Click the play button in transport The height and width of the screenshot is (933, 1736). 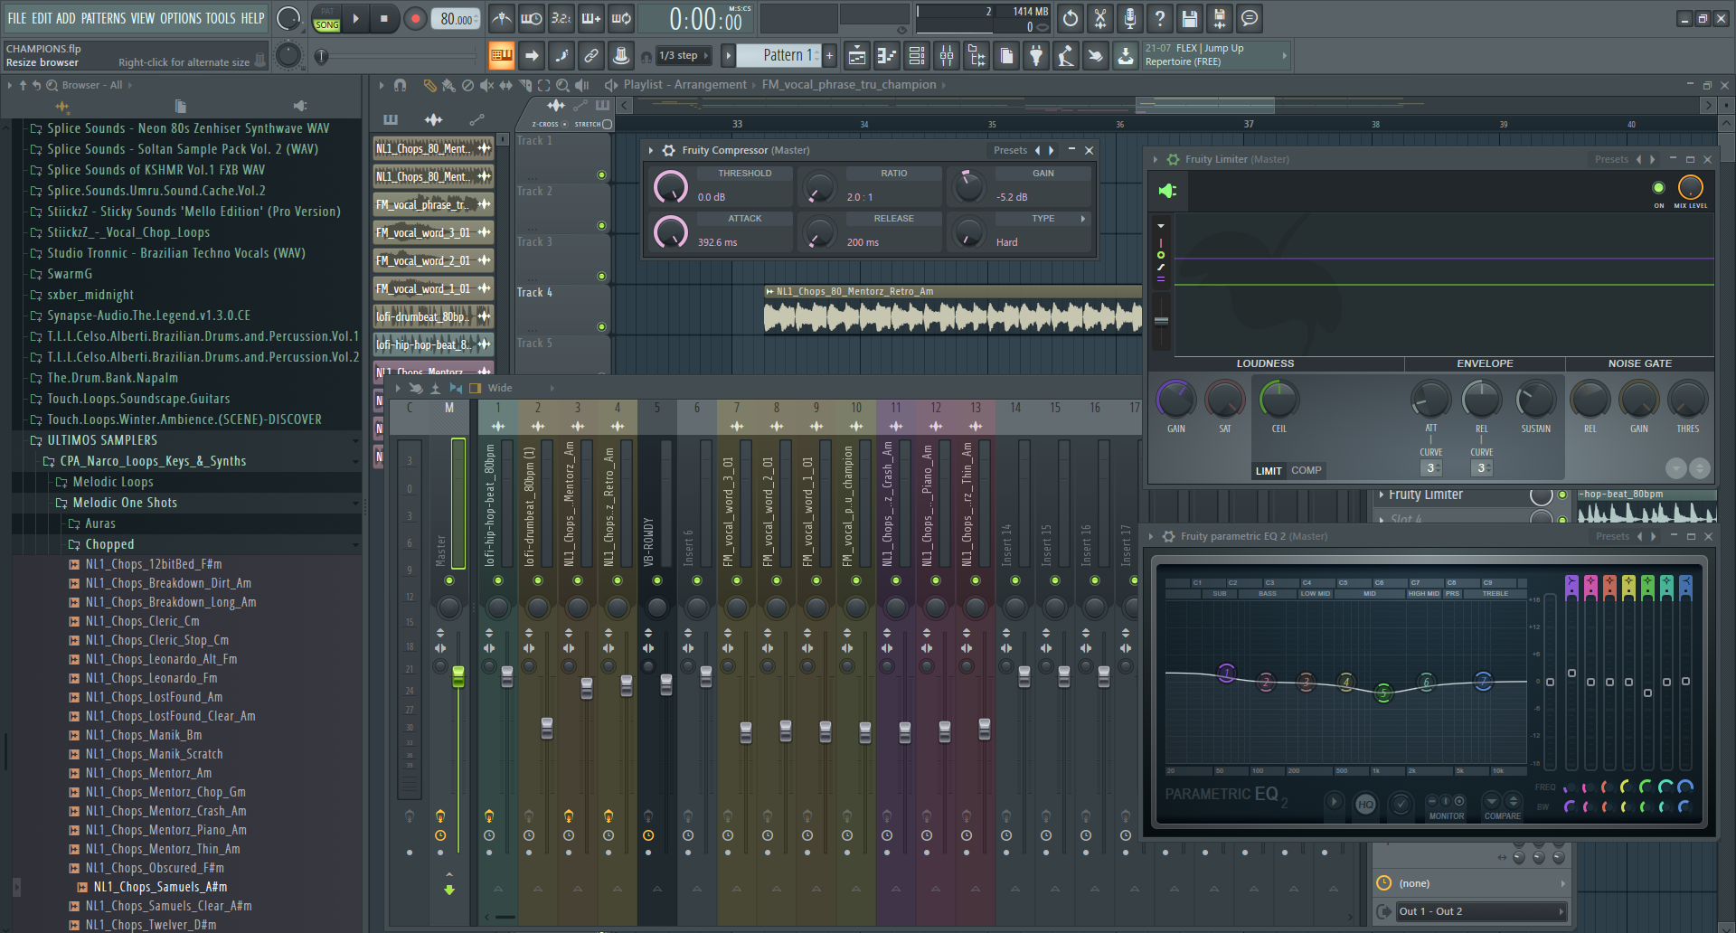(x=355, y=18)
